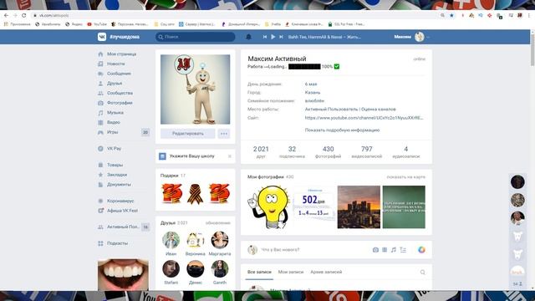Click the 797 видеозаписей counter
Image resolution: width=535 pixels, height=301 pixels.
coord(367,152)
